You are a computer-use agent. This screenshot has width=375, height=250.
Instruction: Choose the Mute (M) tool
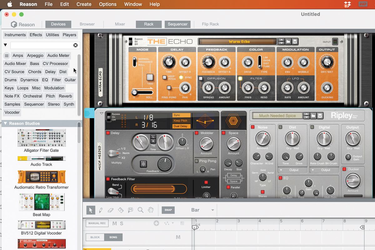[x=131, y=210]
